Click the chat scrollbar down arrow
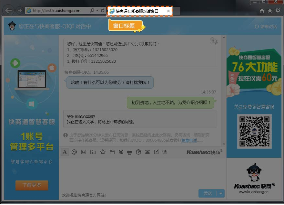The image size is (284, 205). pyautogui.click(x=224, y=144)
